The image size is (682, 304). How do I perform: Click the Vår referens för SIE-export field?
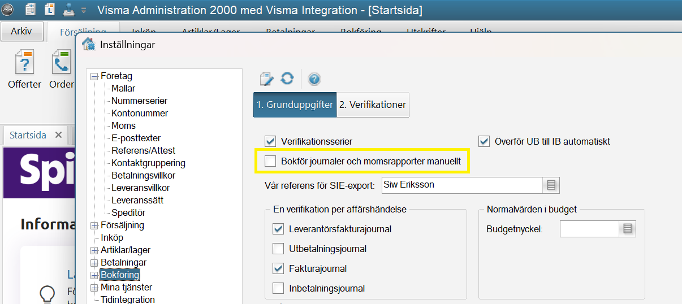tap(461, 185)
